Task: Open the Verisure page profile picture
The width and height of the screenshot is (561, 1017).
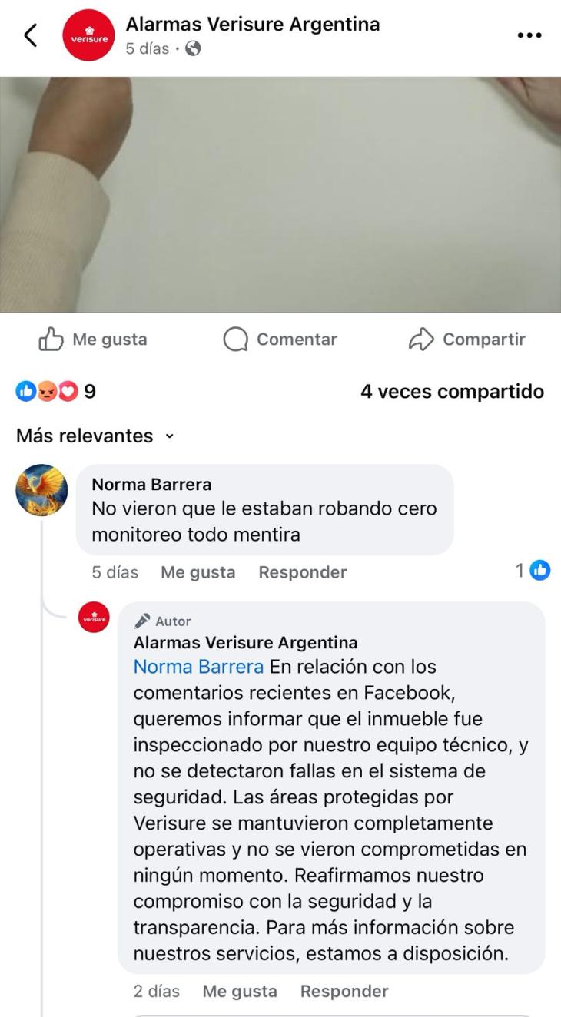Action: [x=88, y=35]
